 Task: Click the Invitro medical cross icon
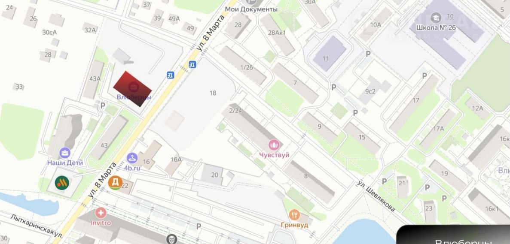coord(101,213)
